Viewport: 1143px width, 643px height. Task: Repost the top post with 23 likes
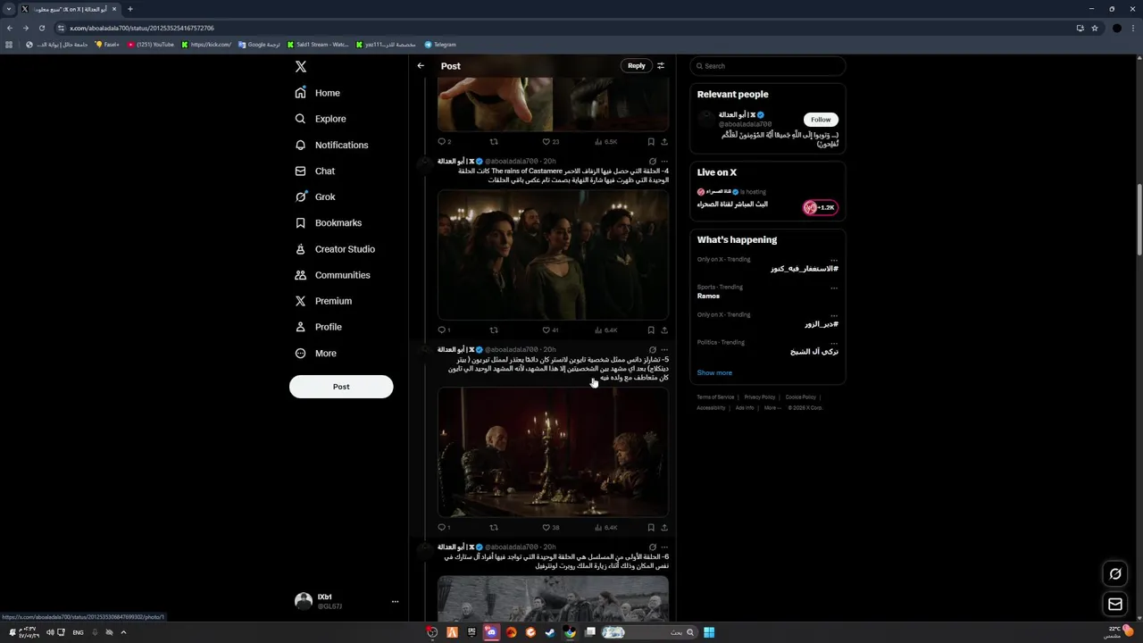[x=494, y=141]
